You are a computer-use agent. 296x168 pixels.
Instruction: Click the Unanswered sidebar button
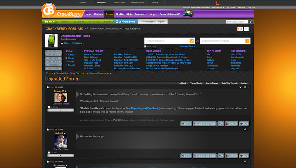[x=54, y=68]
